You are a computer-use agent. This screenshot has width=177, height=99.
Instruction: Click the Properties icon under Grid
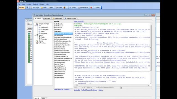tap(40, 33)
